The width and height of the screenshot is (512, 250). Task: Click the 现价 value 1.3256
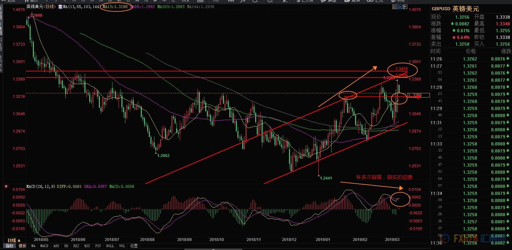(x=462, y=17)
